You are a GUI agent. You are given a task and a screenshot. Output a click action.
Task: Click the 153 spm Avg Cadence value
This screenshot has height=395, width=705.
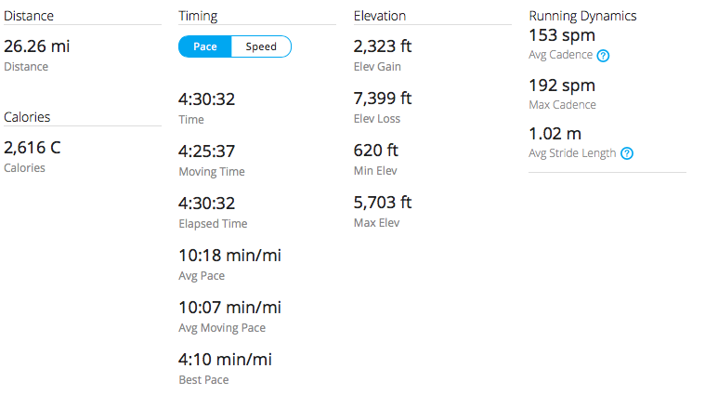(562, 36)
